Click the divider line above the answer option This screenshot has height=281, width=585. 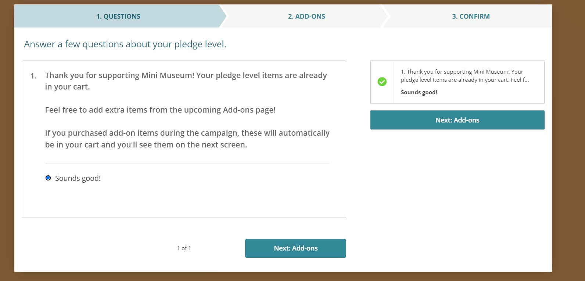[187, 164]
